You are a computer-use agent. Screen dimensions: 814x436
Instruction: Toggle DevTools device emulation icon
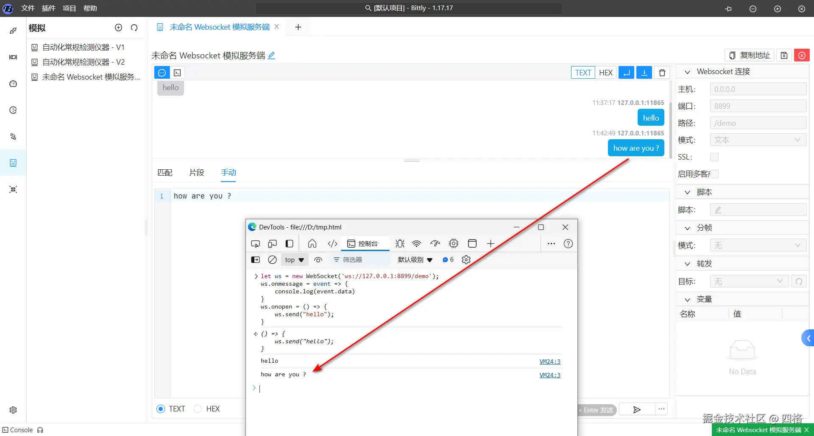click(x=272, y=244)
